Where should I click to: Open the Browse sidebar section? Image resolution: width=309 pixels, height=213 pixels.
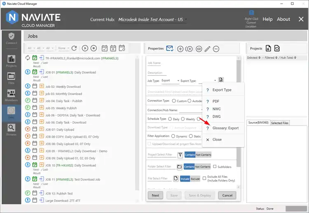pos(11,130)
